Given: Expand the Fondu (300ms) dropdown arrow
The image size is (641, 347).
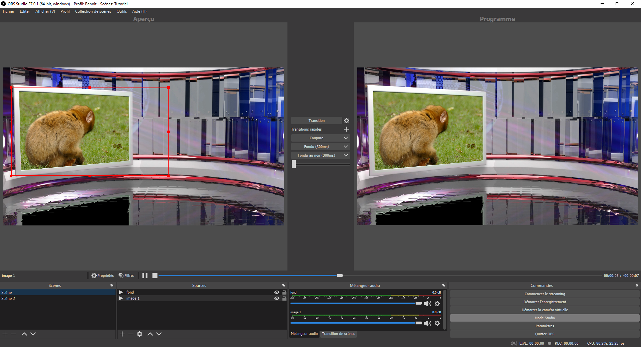Looking at the screenshot, I should (346, 147).
